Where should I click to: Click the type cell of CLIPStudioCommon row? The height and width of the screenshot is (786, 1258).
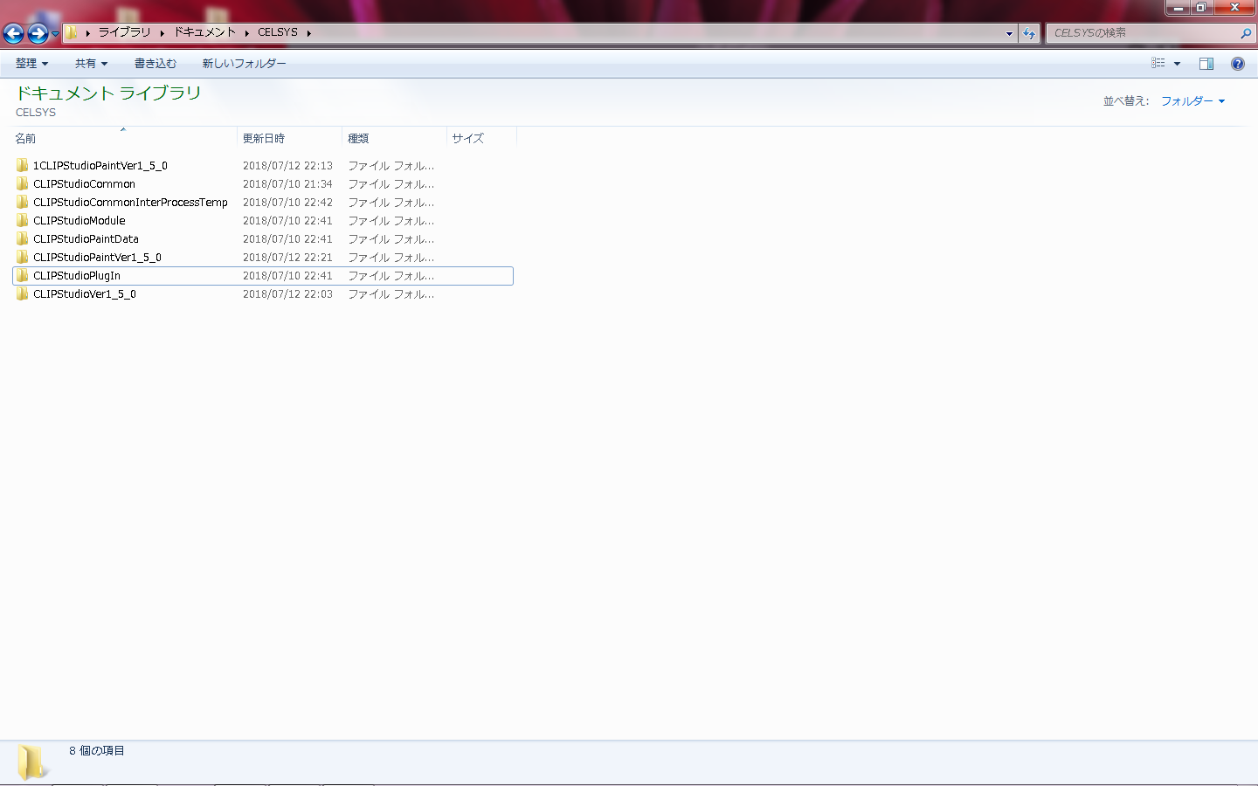click(x=391, y=184)
